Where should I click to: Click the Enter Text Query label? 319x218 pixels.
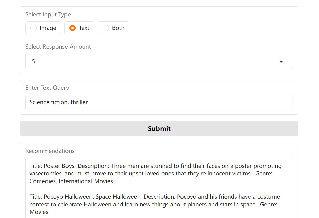pyautogui.click(x=47, y=88)
